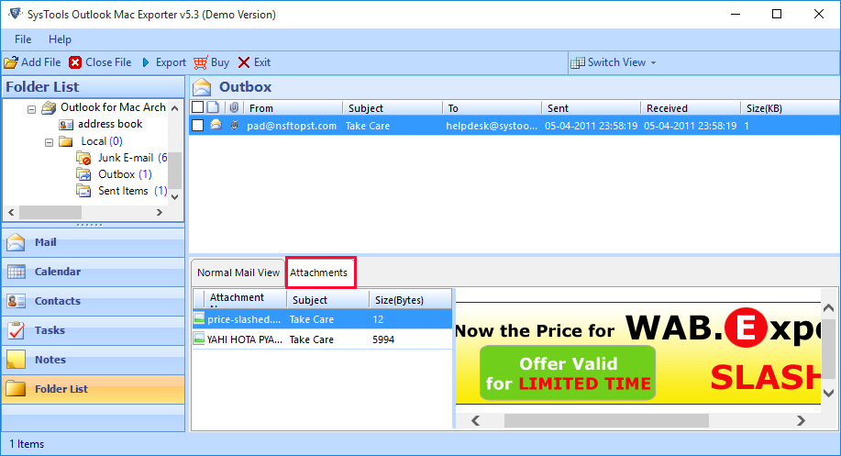The height and width of the screenshot is (456, 841).
Task: Select the YAHI HOTA PYA attachment row
Action: [322, 339]
